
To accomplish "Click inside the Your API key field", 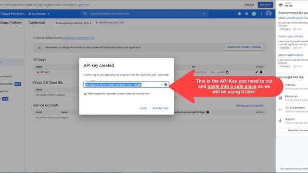I will [126, 85].
